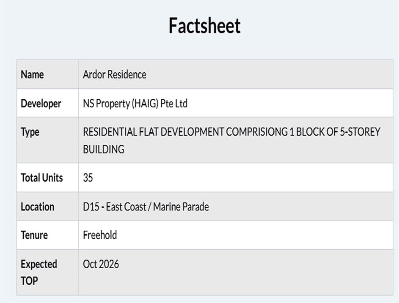Select the Developer label cell

click(41, 104)
